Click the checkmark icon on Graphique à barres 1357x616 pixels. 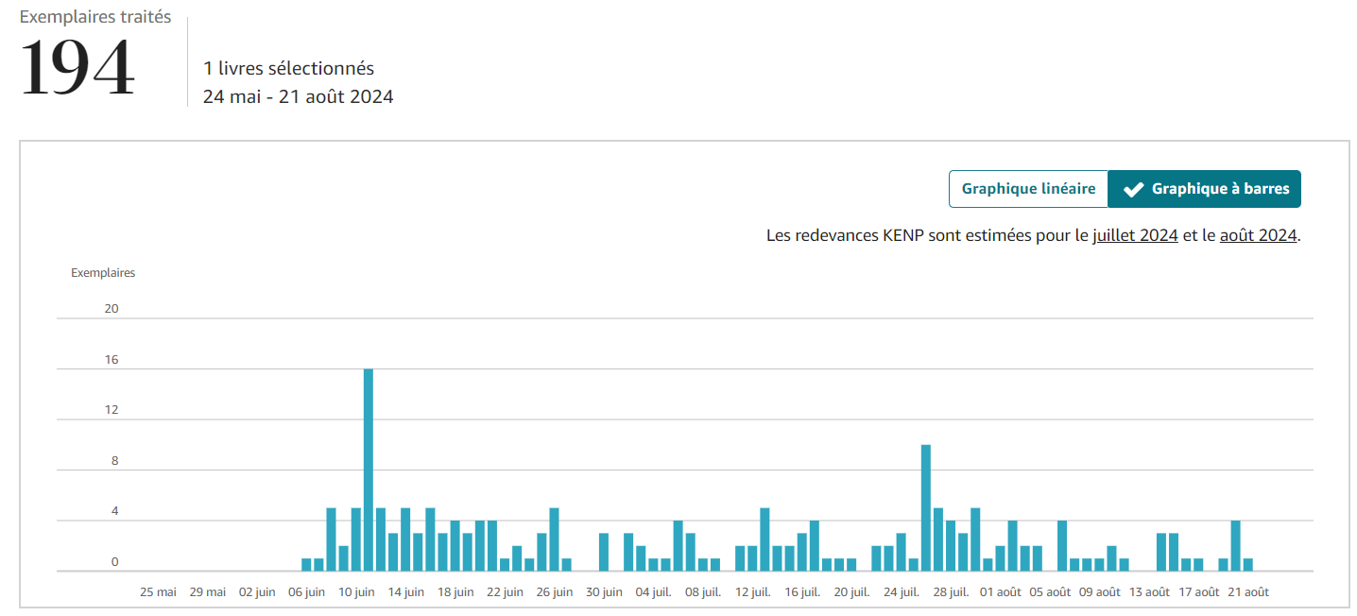point(1133,189)
